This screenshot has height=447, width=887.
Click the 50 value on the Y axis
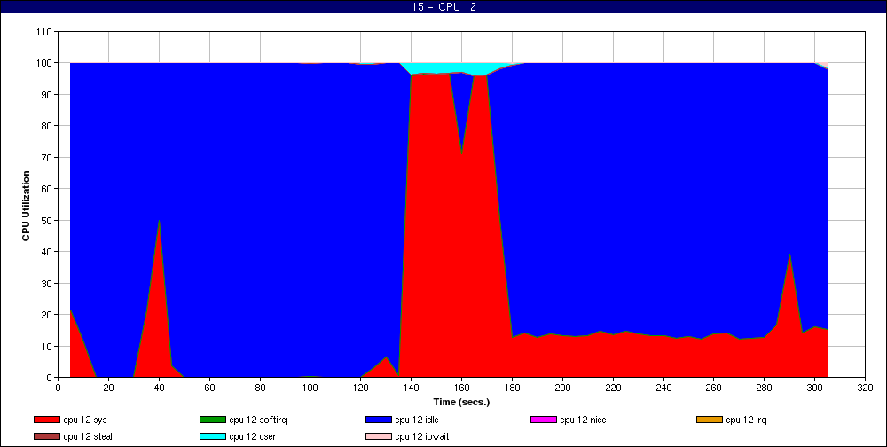tap(48, 221)
